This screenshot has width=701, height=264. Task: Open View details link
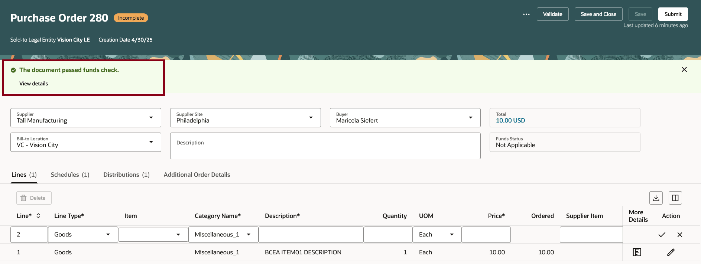[33, 84]
